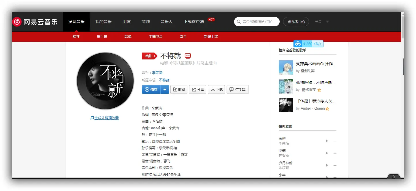
Task: Open user -情殇雨夜- profile
Action: (x=309, y=90)
